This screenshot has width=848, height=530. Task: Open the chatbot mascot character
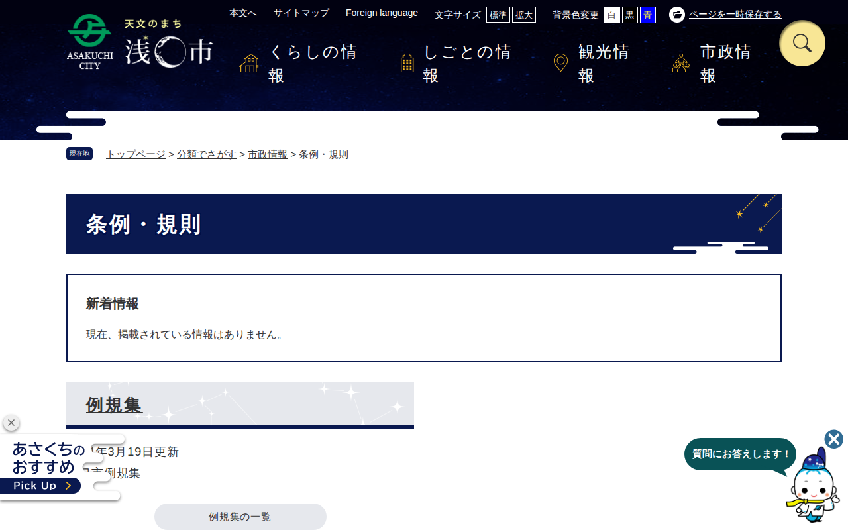click(813, 486)
